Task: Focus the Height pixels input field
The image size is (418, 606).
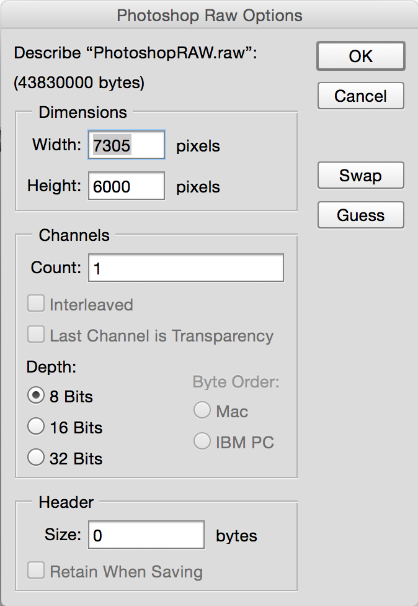Action: [x=127, y=186]
